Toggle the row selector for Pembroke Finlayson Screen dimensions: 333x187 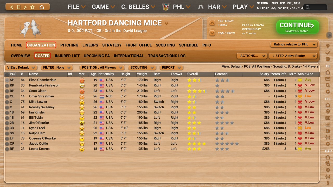[7, 86]
